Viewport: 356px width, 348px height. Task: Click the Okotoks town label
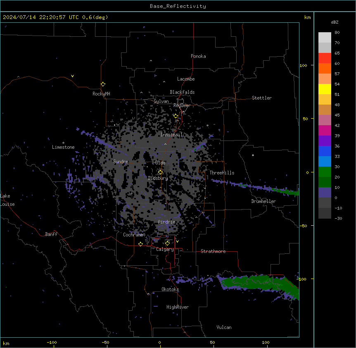(x=170, y=289)
